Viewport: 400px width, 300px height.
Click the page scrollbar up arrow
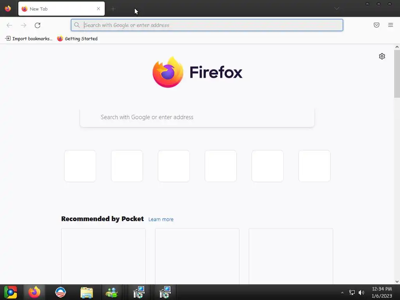[397, 47]
